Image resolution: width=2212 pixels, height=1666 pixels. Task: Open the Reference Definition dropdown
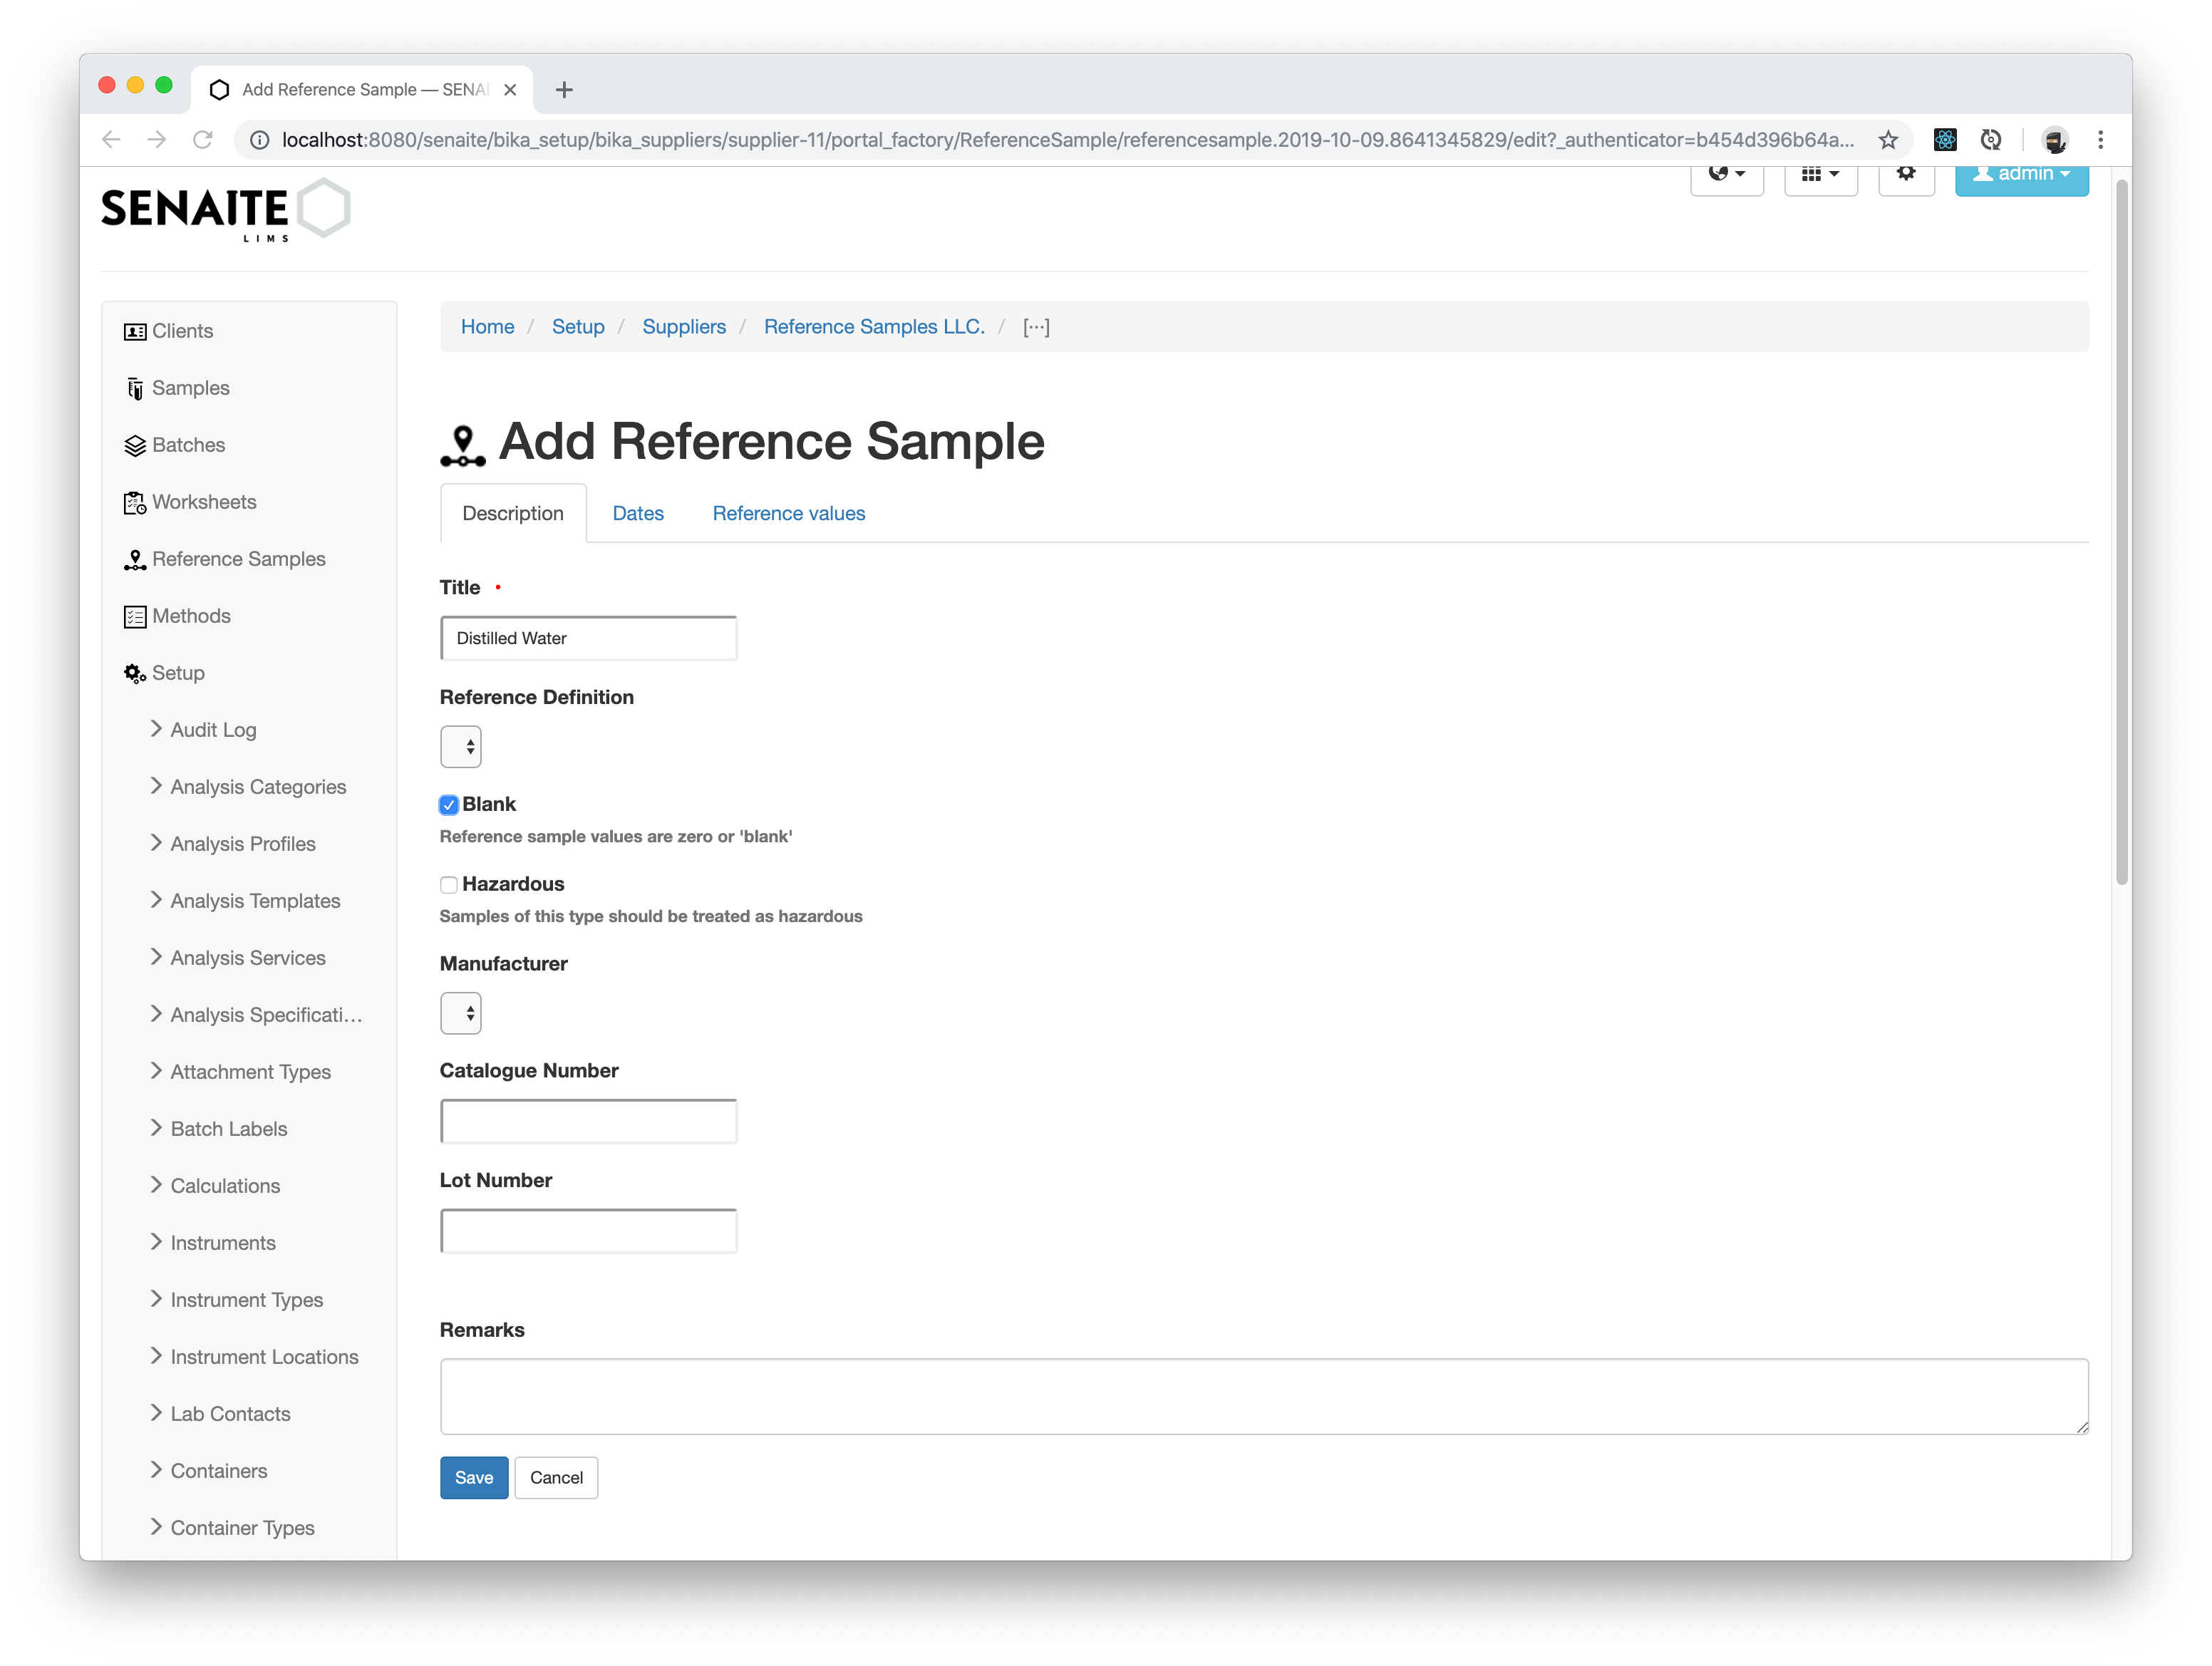tap(461, 747)
